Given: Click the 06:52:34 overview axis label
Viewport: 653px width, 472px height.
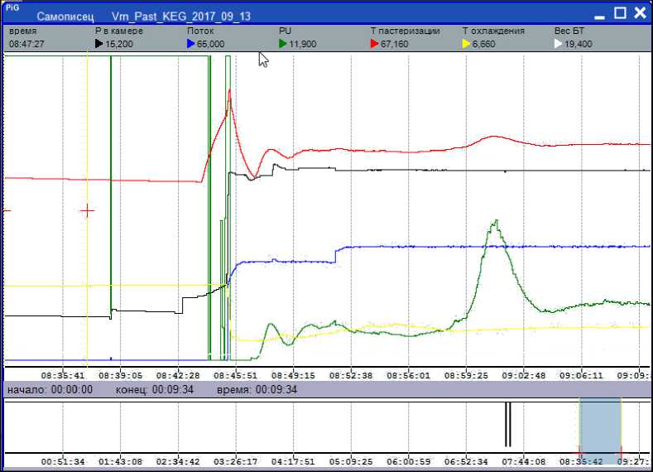Looking at the screenshot, I should coord(466,461).
